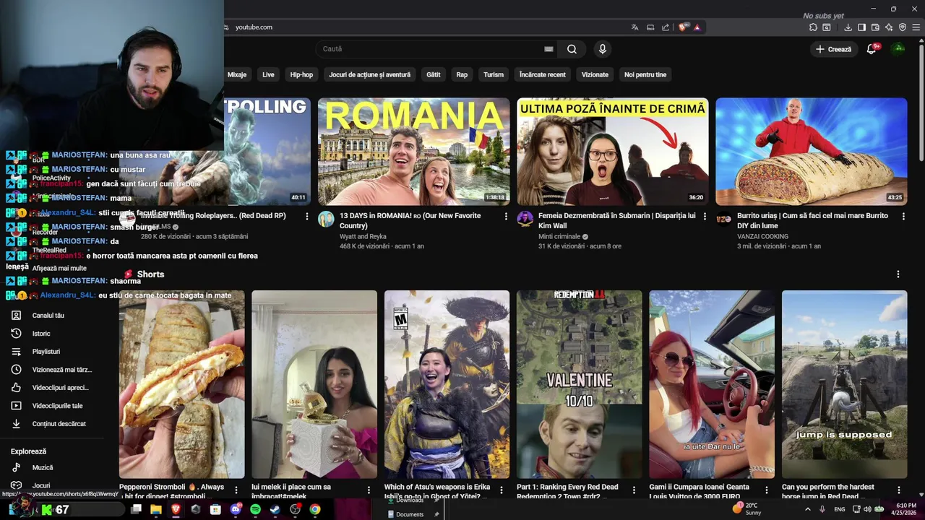Open Videoclipuri apreciate in sidebar
Image resolution: width=925 pixels, height=520 pixels.
pyautogui.click(x=59, y=388)
